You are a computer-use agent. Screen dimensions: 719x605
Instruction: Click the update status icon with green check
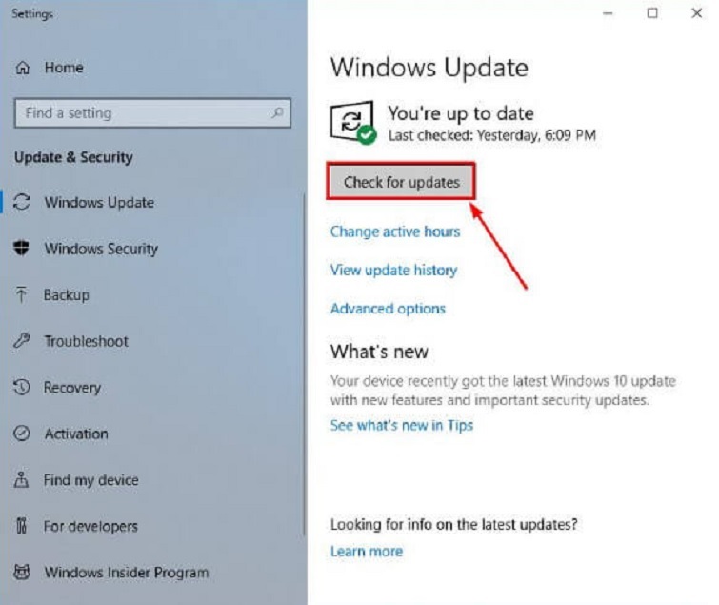(x=352, y=123)
